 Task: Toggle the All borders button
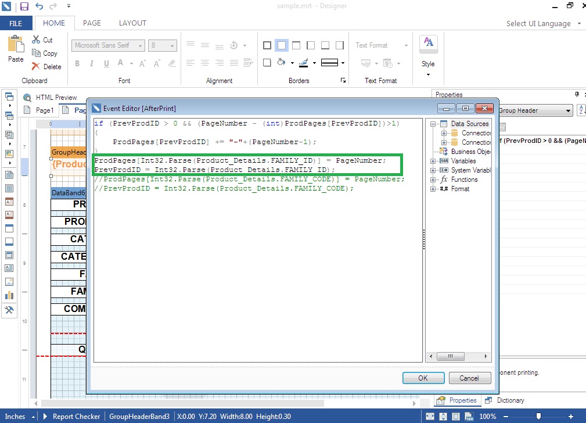267,45
